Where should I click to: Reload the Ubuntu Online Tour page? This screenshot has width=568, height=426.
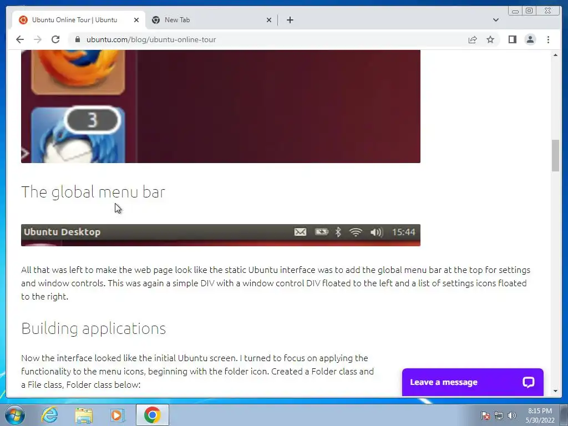coord(55,39)
